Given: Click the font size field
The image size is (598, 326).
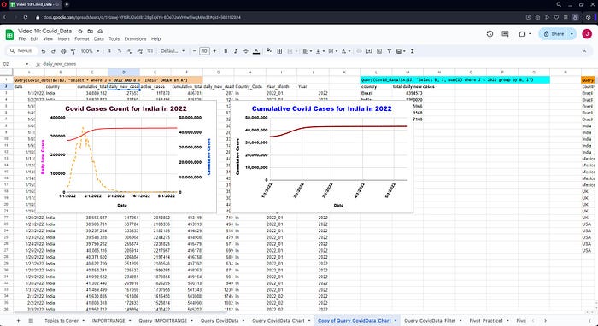Looking at the screenshot, I should (x=204, y=51).
